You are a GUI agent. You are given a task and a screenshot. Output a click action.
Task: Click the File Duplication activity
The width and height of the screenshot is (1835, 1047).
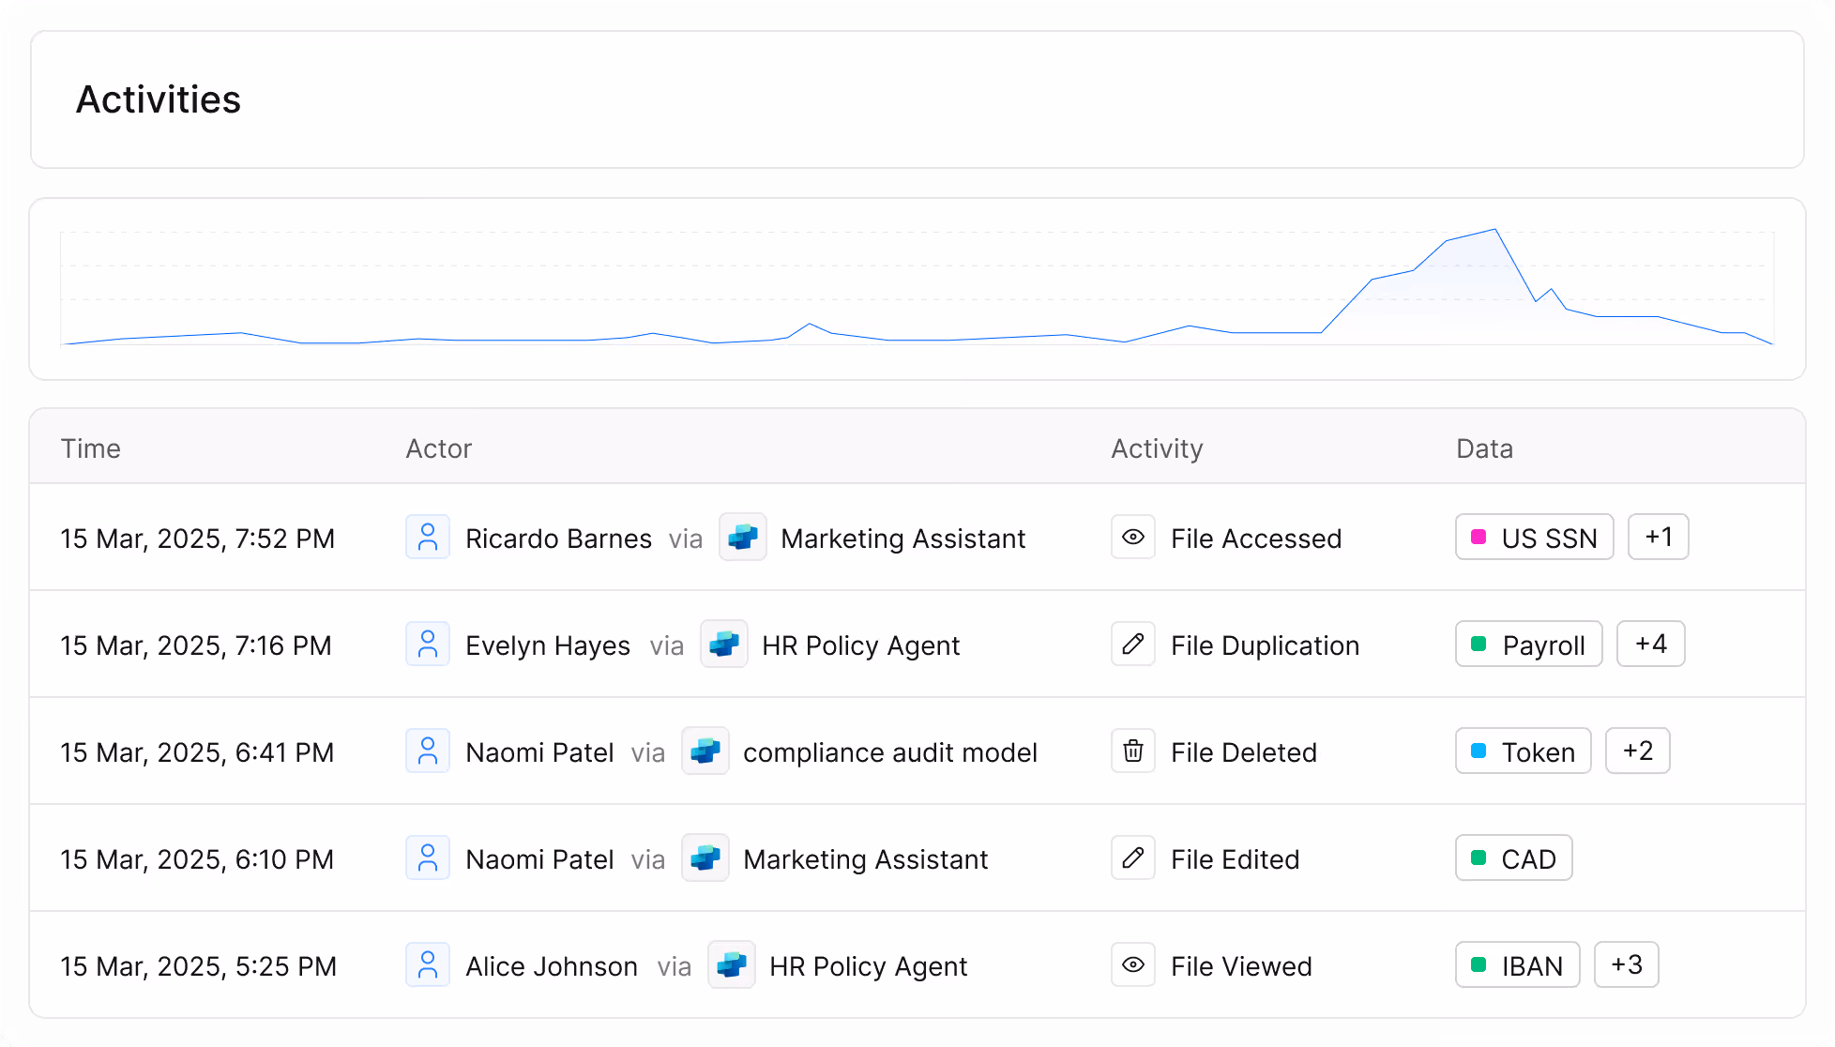[1266, 645]
